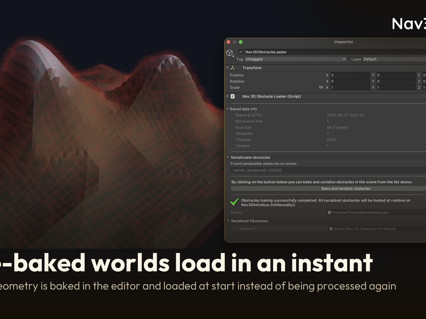Click the found obstacle entry 'terrain, [InstanceID: 42306]'
The width and height of the screenshot is (426, 319).
pos(328,170)
